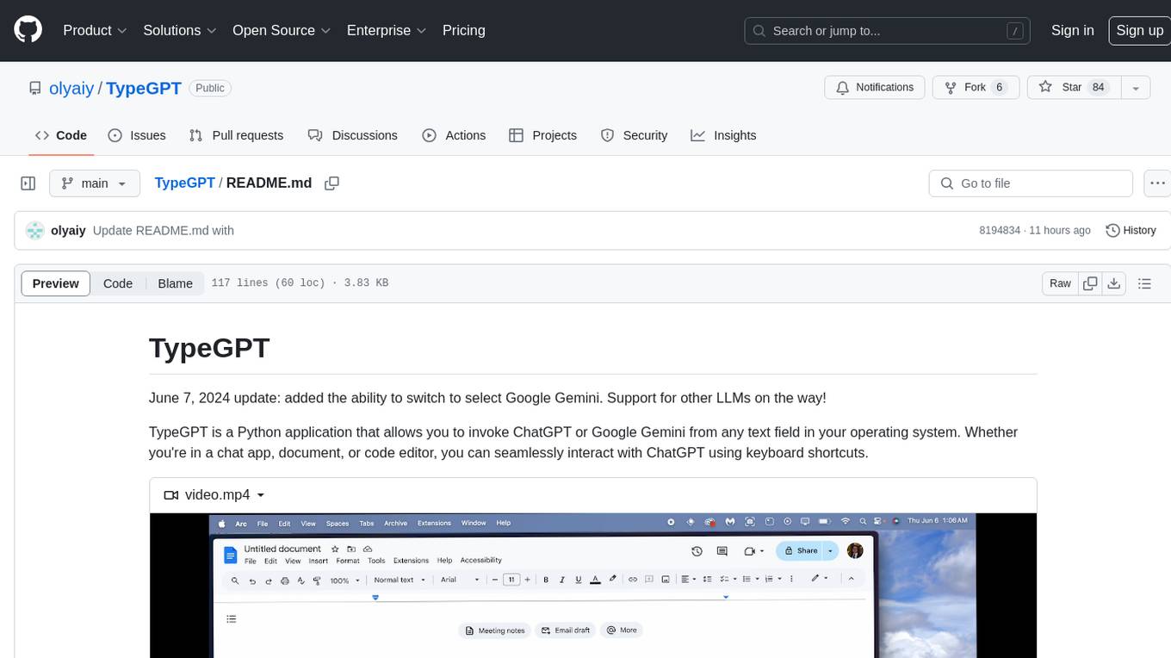This screenshot has height=658, width=1171.
Task: Click the TypeGPT breadcrumb link
Action: coord(184,183)
